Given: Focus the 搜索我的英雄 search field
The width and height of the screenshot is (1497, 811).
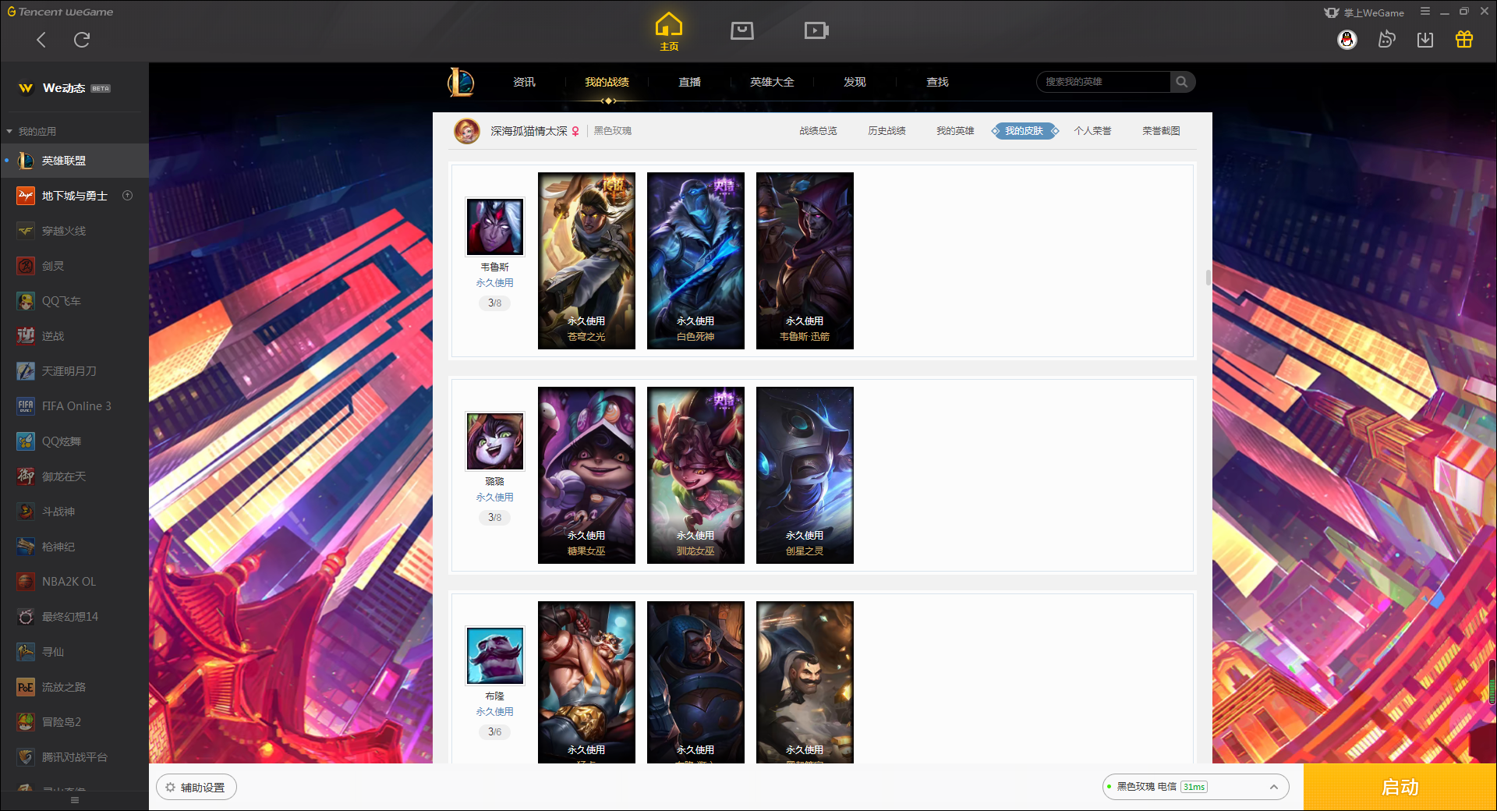Looking at the screenshot, I should point(1104,82).
